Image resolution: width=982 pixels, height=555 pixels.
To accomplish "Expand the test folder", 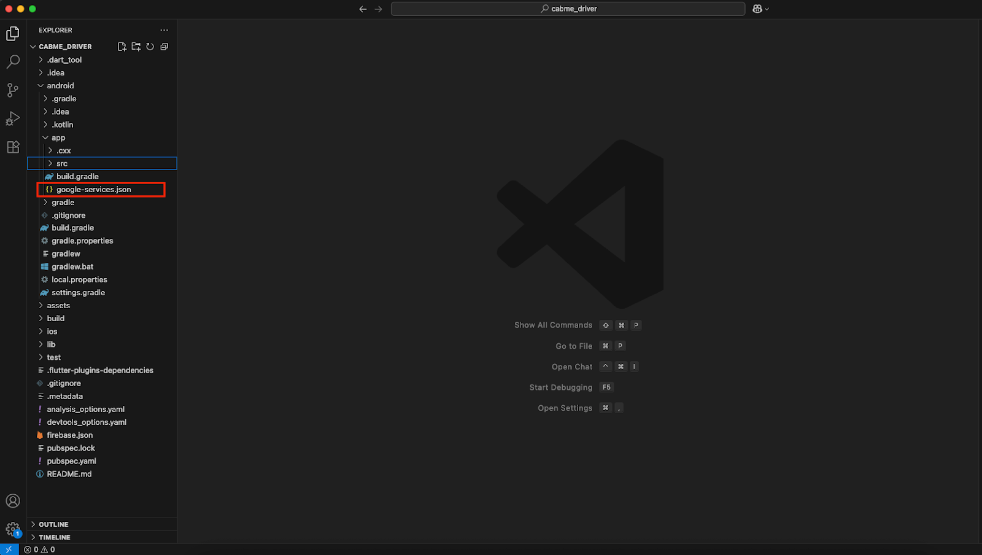I will pyautogui.click(x=102, y=357).
